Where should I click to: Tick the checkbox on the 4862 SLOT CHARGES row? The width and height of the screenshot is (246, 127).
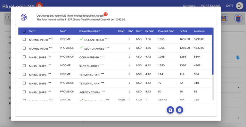click(24, 66)
